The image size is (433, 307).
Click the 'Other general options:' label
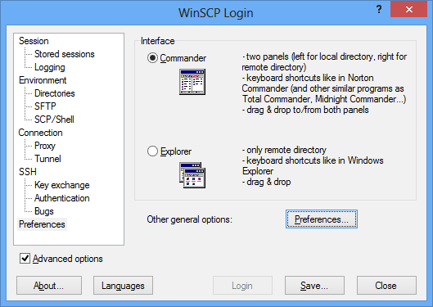point(189,219)
